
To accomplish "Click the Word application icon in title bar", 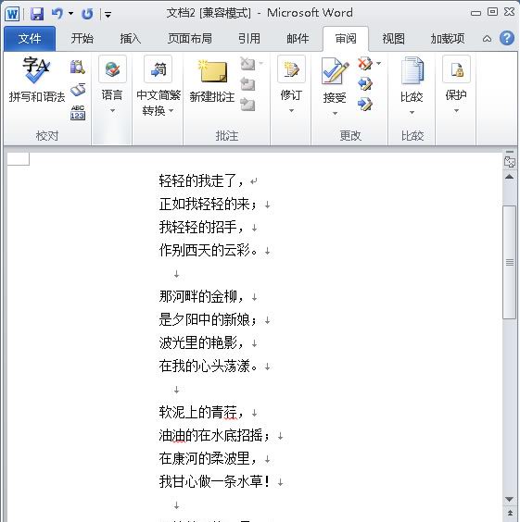I will click(x=12, y=14).
